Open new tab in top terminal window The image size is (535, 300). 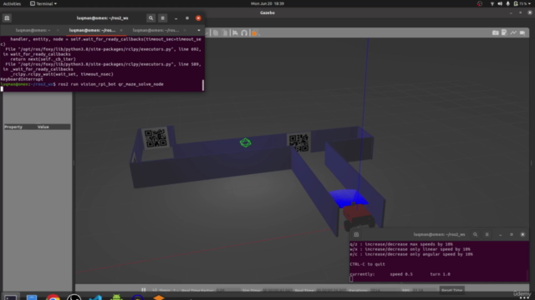[x=7, y=18]
